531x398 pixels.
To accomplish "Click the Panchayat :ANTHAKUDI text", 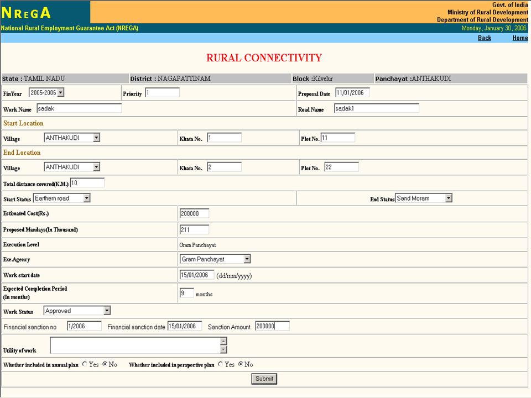I will [413, 78].
